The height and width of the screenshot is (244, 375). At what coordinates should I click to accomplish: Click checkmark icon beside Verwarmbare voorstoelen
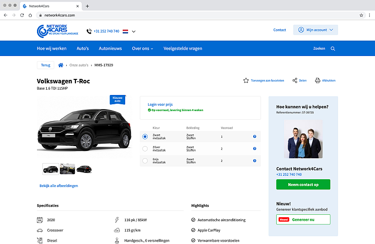point(193,241)
